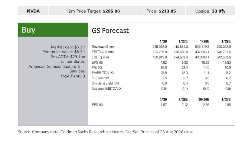
Task: Click the 1/28E EPS value 15.25
Action: (205, 62)
